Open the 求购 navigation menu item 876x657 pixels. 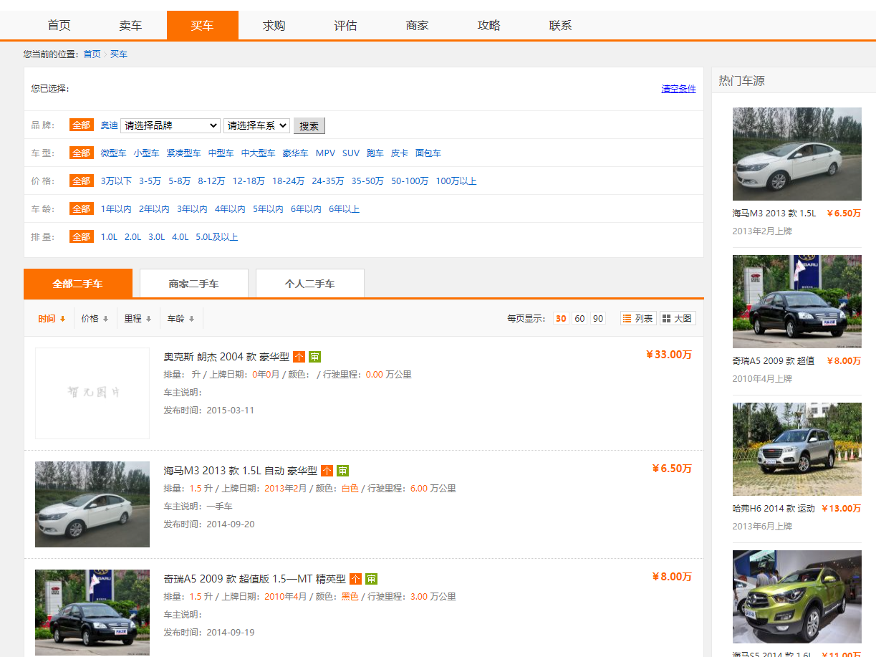(x=274, y=24)
